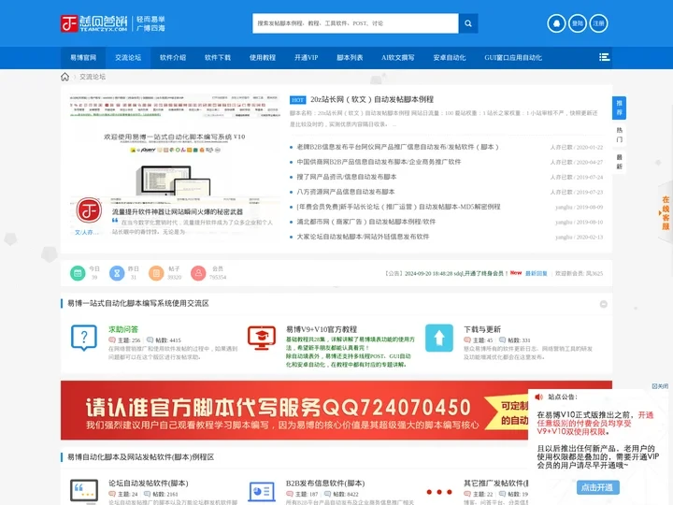Screen dimensions: 673x505
Task: Open newest member 凤3625 profile link
Action: tap(594, 273)
